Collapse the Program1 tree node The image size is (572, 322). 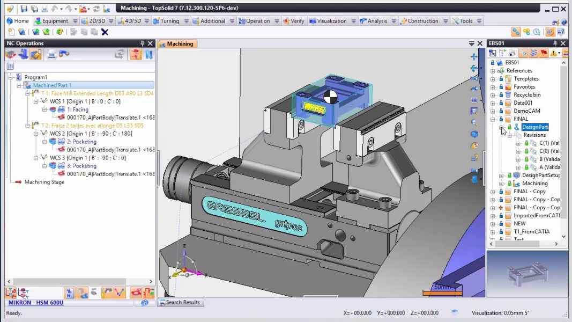tap(11, 77)
